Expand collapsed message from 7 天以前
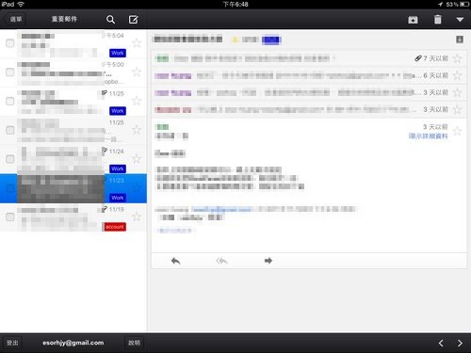The image size is (471, 353). (308, 58)
